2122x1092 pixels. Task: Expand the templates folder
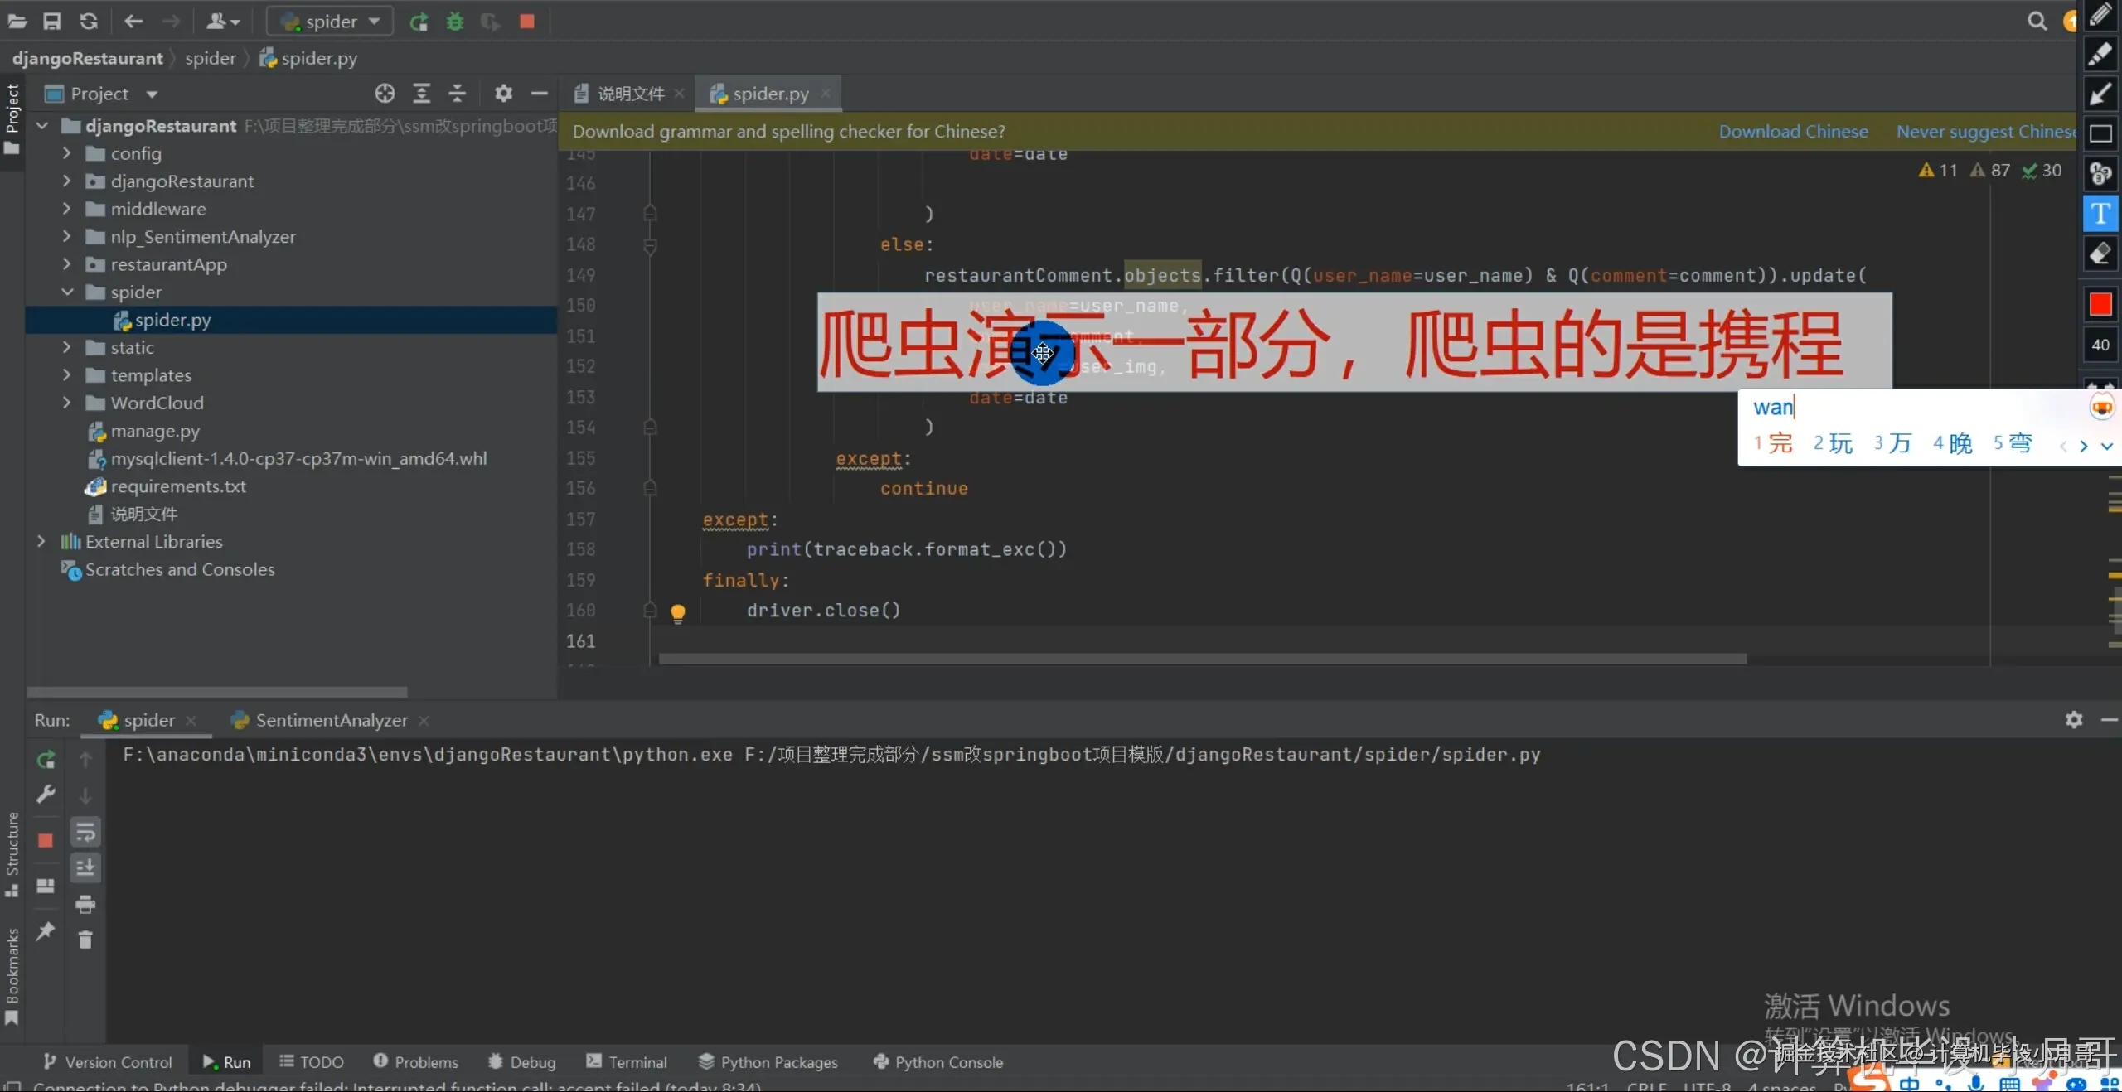[67, 375]
